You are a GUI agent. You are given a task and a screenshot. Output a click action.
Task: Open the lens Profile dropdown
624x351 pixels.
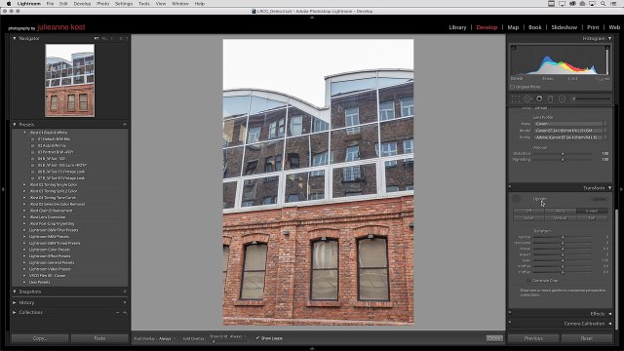[570, 137]
